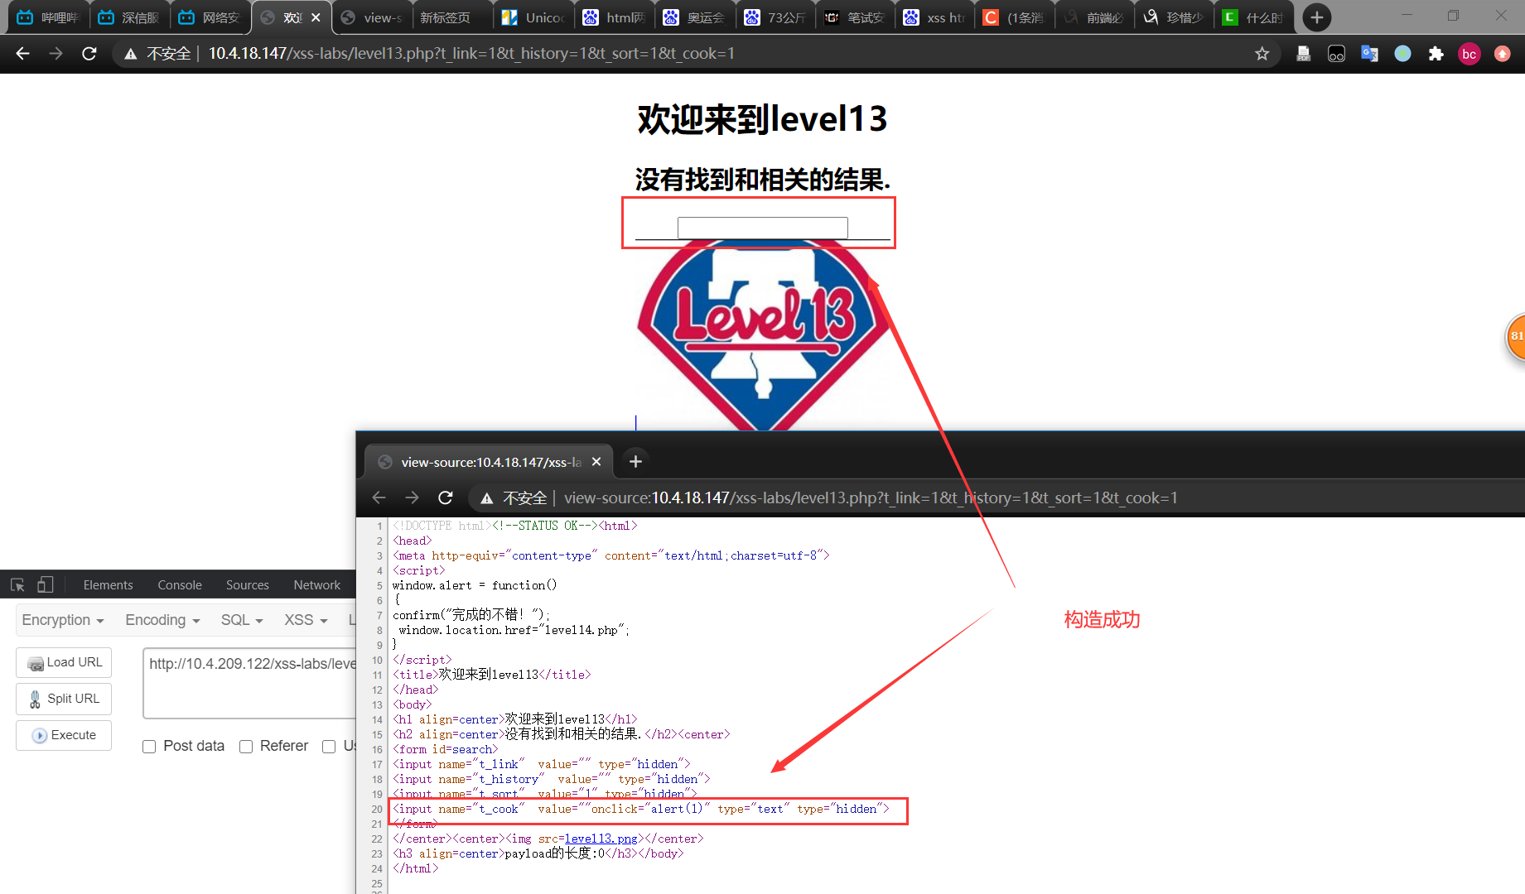The height and width of the screenshot is (894, 1525).
Task: Enable the Referer checkbox
Action: coord(246,747)
